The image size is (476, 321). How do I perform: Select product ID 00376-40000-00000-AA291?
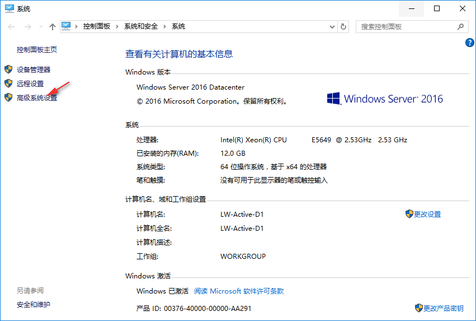tap(208, 308)
